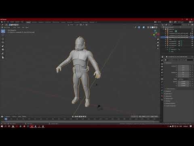Click the viewport zoom gizmo icon

(158, 39)
